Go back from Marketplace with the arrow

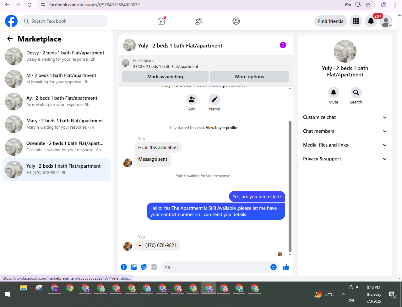[x=10, y=39]
